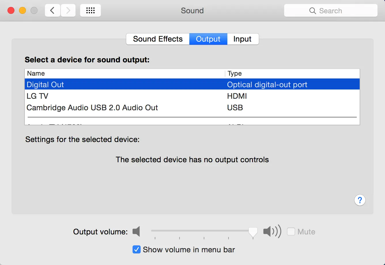Select Cambridge Audio USB 2.0 Audio Out
The width and height of the screenshot is (385, 265).
coord(115,108)
